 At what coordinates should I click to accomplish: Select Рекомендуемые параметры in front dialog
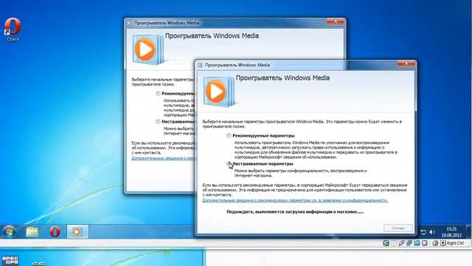(x=229, y=136)
